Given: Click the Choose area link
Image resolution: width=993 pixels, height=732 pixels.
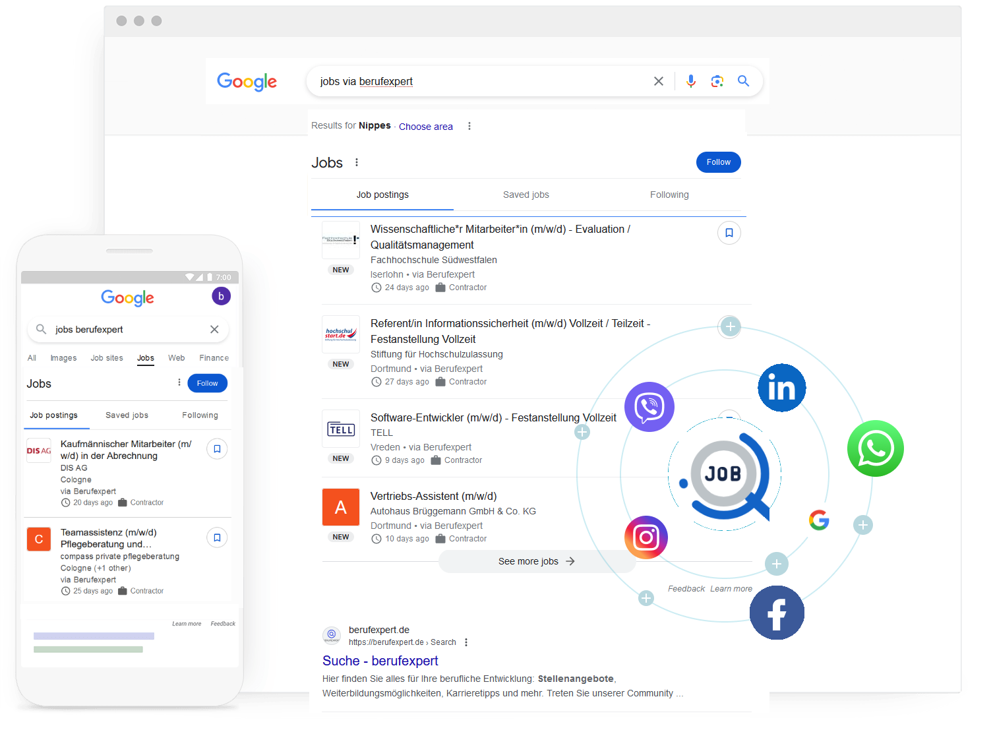Looking at the screenshot, I should 426,127.
